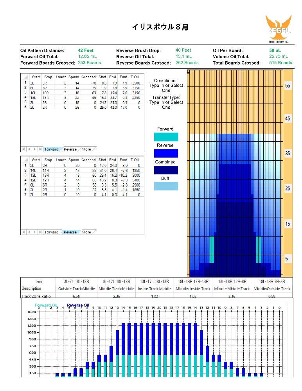Click the cyan Forward color swatch
Image resolution: width=302 pixels, height=391 pixels.
tap(166, 137)
